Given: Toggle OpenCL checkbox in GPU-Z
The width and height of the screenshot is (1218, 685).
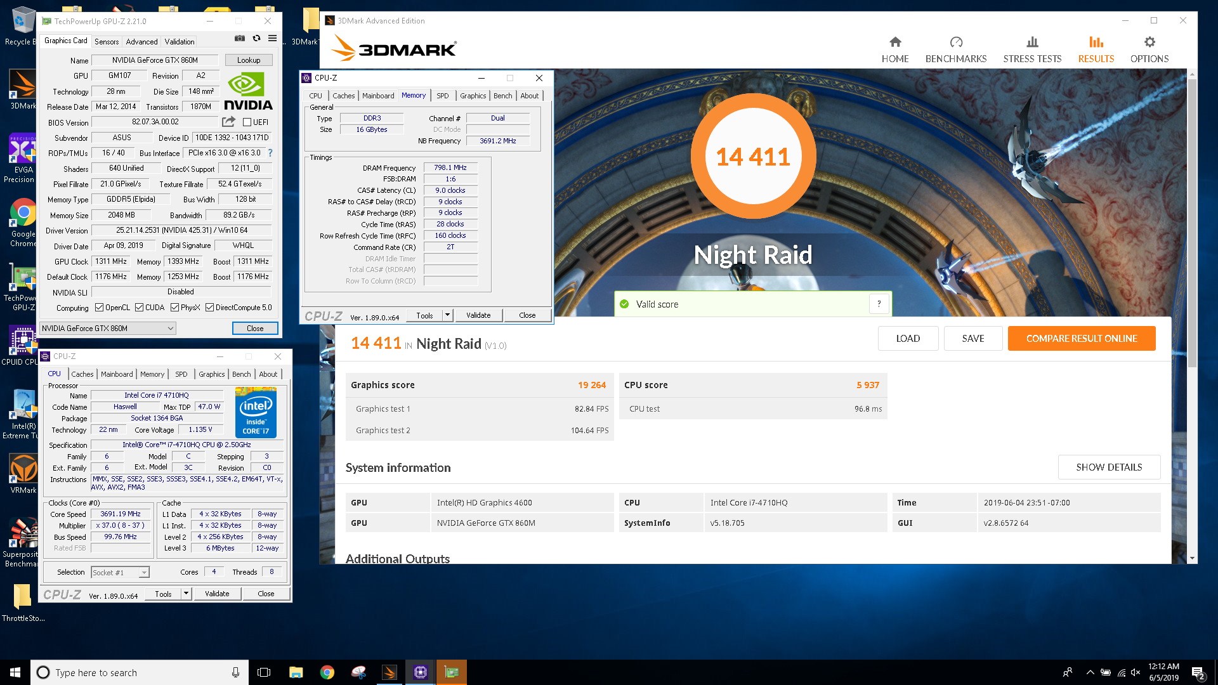Looking at the screenshot, I should pos(99,308).
